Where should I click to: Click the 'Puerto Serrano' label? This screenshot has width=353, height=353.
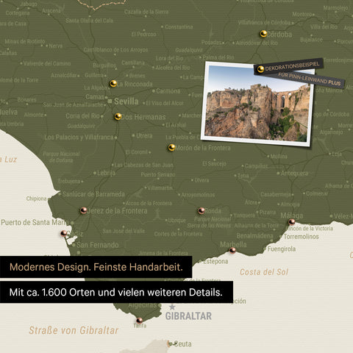(x=158, y=174)
